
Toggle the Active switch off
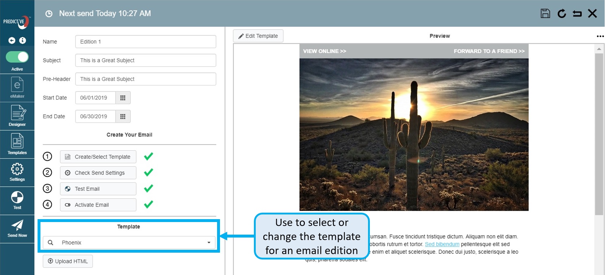(x=17, y=57)
